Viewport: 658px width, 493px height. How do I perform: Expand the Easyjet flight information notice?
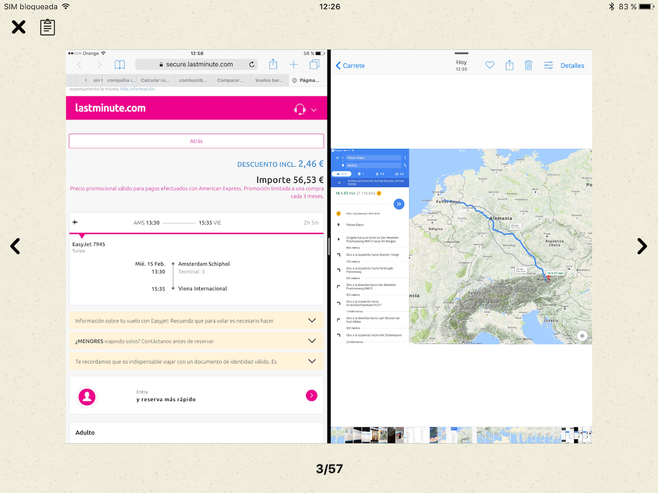click(x=311, y=320)
